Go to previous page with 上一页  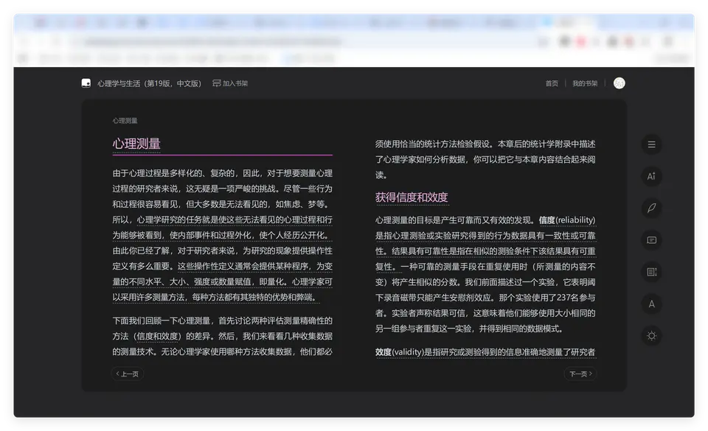pyautogui.click(x=128, y=374)
